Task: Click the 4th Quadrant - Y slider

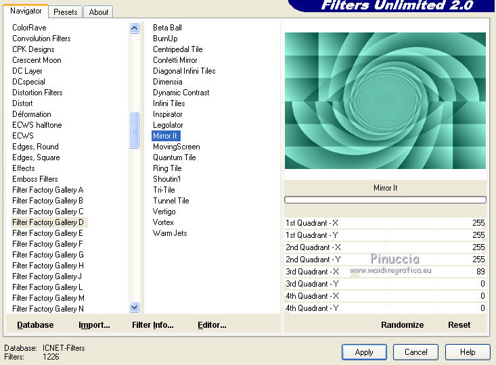Action: click(x=385, y=308)
